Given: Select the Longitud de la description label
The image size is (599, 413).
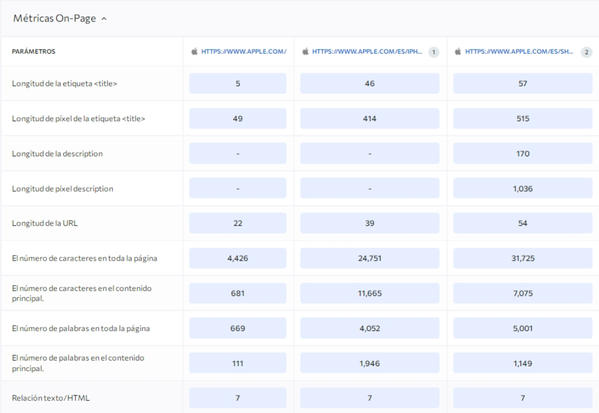Looking at the screenshot, I should tap(57, 153).
